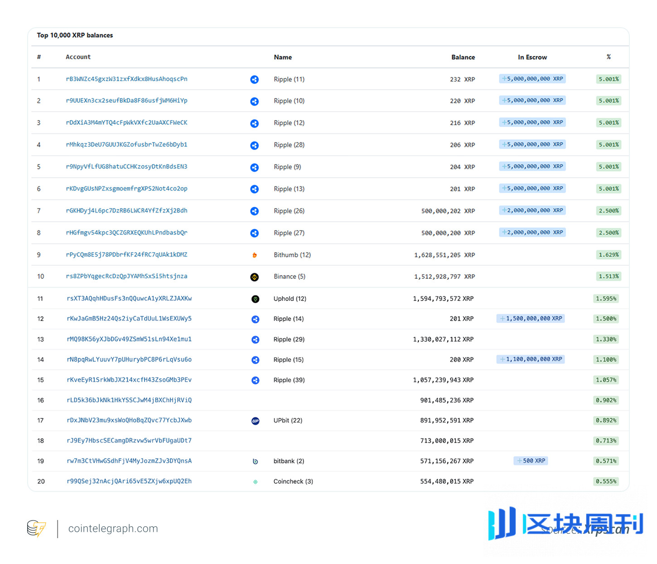The width and height of the screenshot is (657, 564).
Task: Click the Coincheck (3) name
Action: [293, 481]
